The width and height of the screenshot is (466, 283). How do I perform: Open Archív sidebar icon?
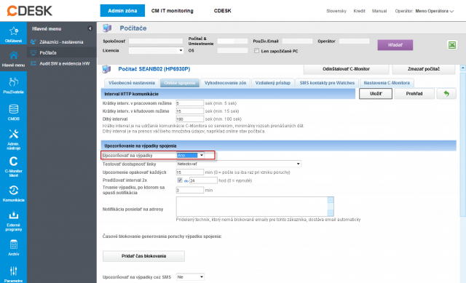pyautogui.click(x=13, y=244)
